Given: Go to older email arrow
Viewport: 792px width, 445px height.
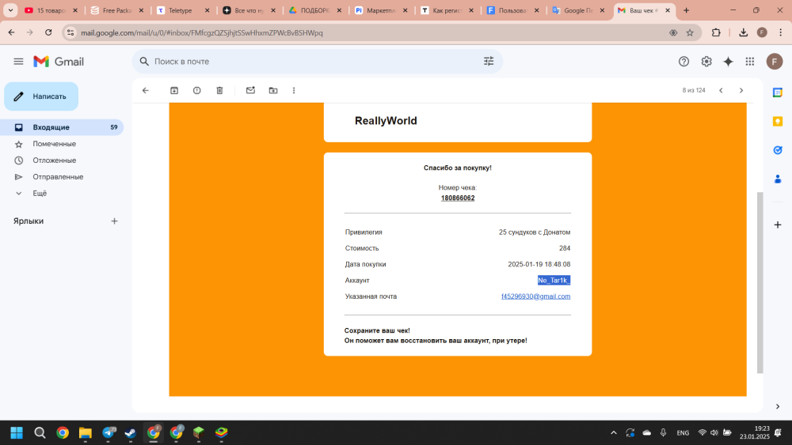Looking at the screenshot, I should 741,90.
